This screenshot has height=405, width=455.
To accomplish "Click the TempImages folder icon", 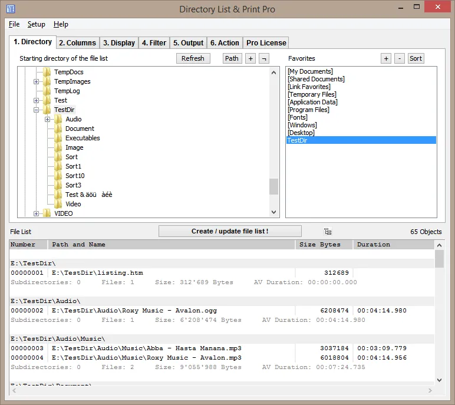I will tap(47, 81).
